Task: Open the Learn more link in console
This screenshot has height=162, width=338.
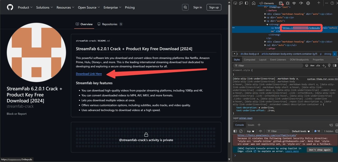Action: (292, 151)
